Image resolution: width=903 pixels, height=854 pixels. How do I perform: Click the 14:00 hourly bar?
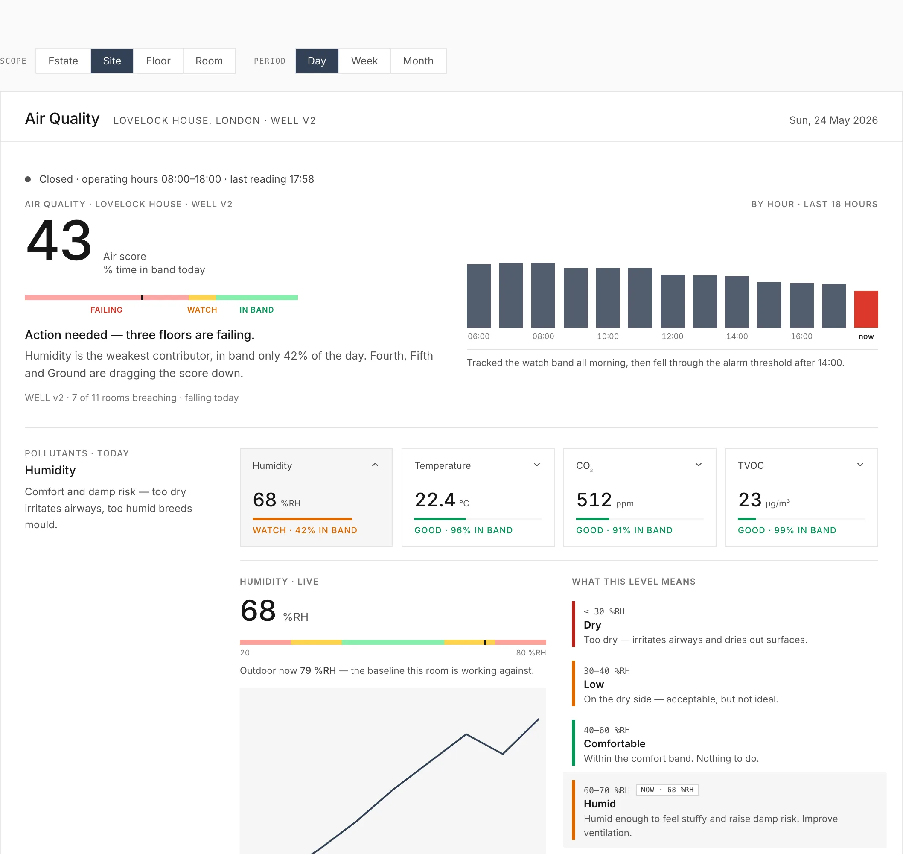coord(737,302)
